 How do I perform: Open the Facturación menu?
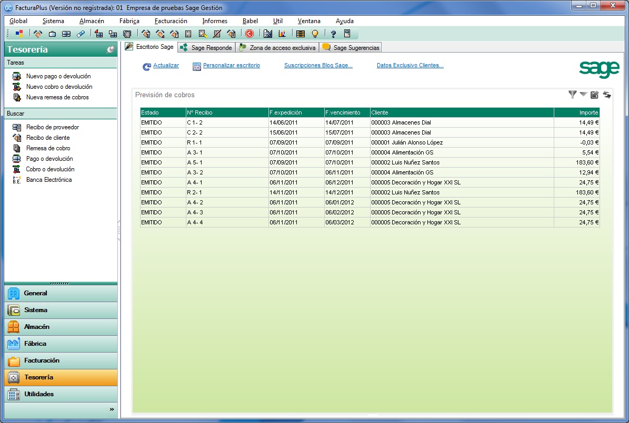(x=171, y=21)
